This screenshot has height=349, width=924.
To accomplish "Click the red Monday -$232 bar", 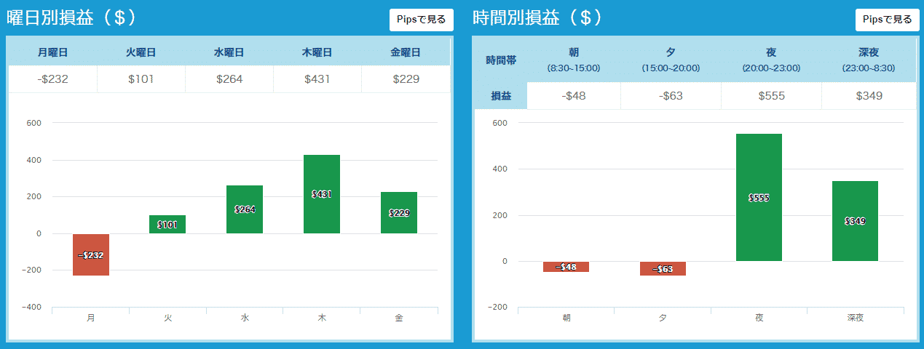I will [x=91, y=254].
